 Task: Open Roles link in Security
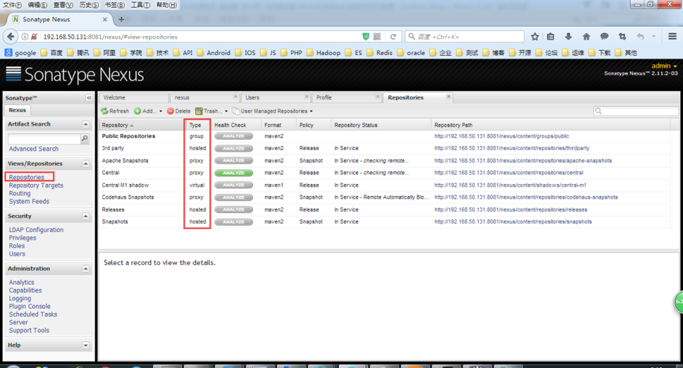coord(17,246)
